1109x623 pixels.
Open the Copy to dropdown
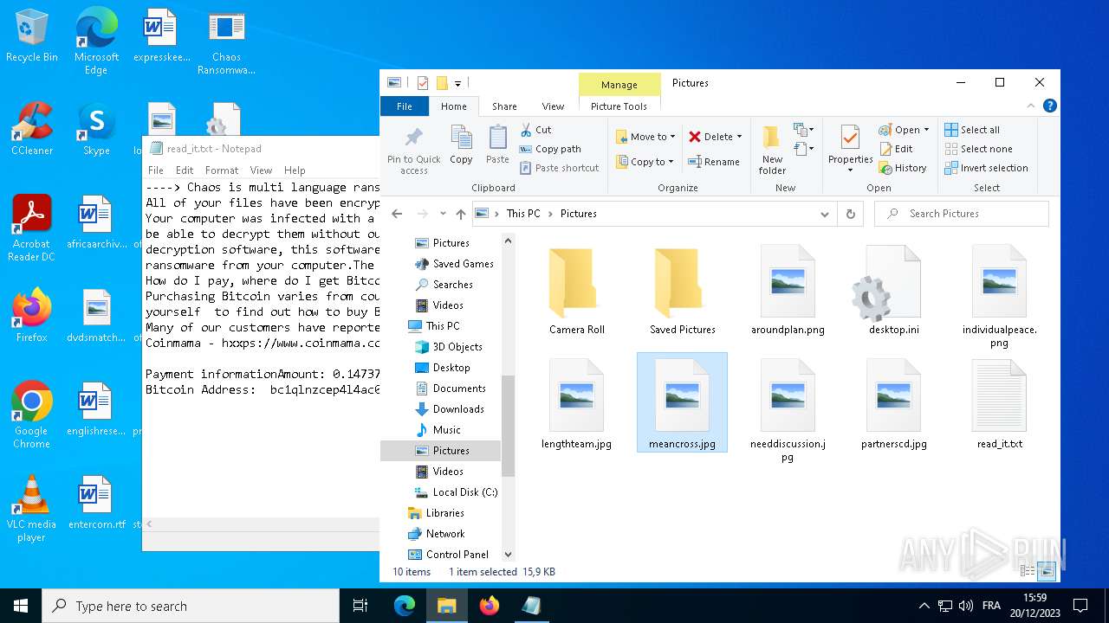[645, 162]
